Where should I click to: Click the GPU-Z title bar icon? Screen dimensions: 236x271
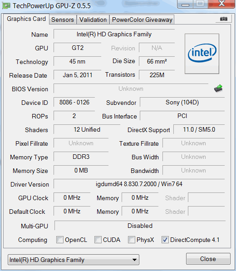[x=6, y=5]
